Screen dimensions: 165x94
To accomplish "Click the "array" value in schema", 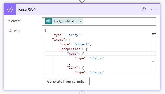I will point(74,35).
